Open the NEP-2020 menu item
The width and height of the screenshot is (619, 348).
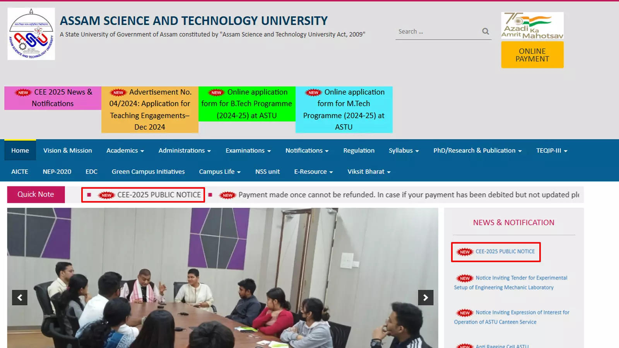[57, 171]
